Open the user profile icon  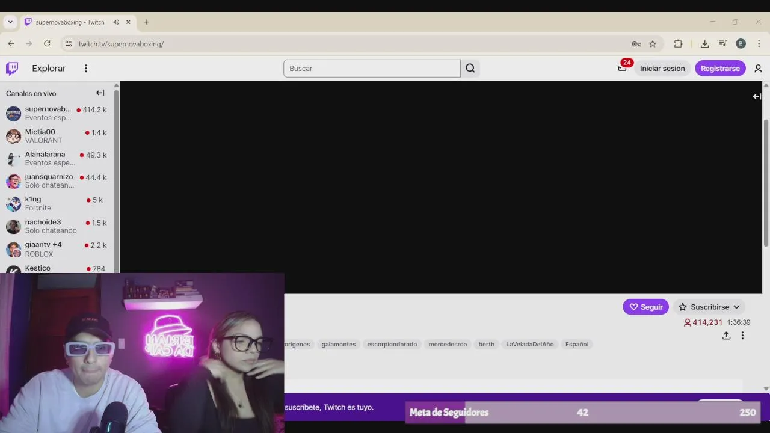tap(758, 69)
